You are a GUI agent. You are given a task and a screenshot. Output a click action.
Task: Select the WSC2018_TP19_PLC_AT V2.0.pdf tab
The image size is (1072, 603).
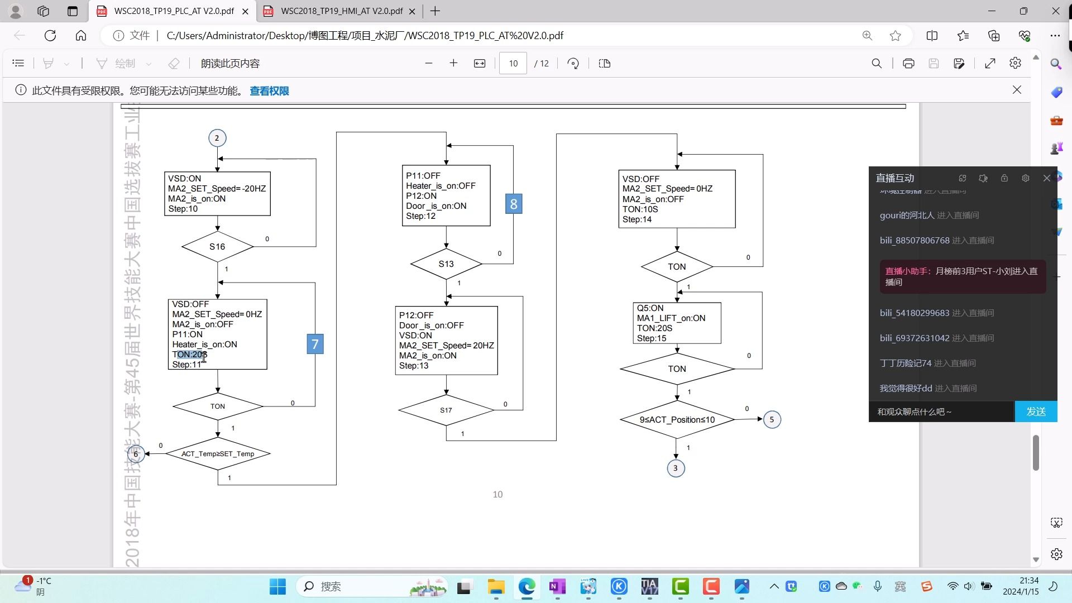tap(173, 11)
